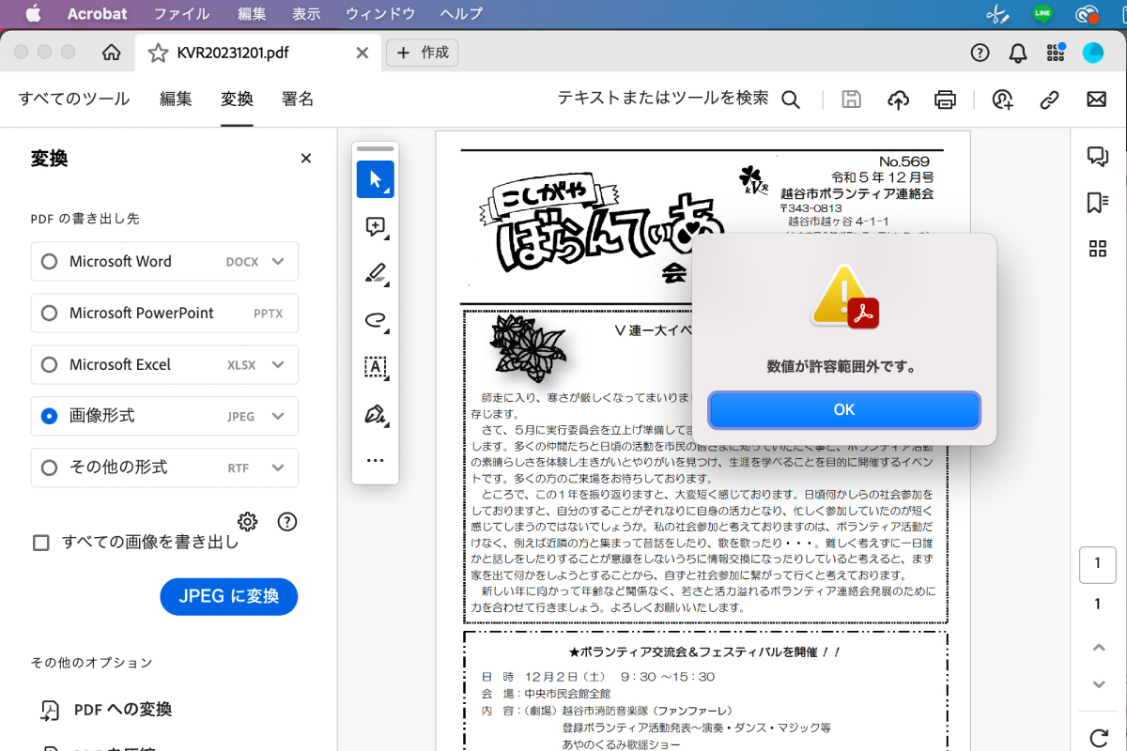Open conversion settings gear icon

[x=248, y=522]
